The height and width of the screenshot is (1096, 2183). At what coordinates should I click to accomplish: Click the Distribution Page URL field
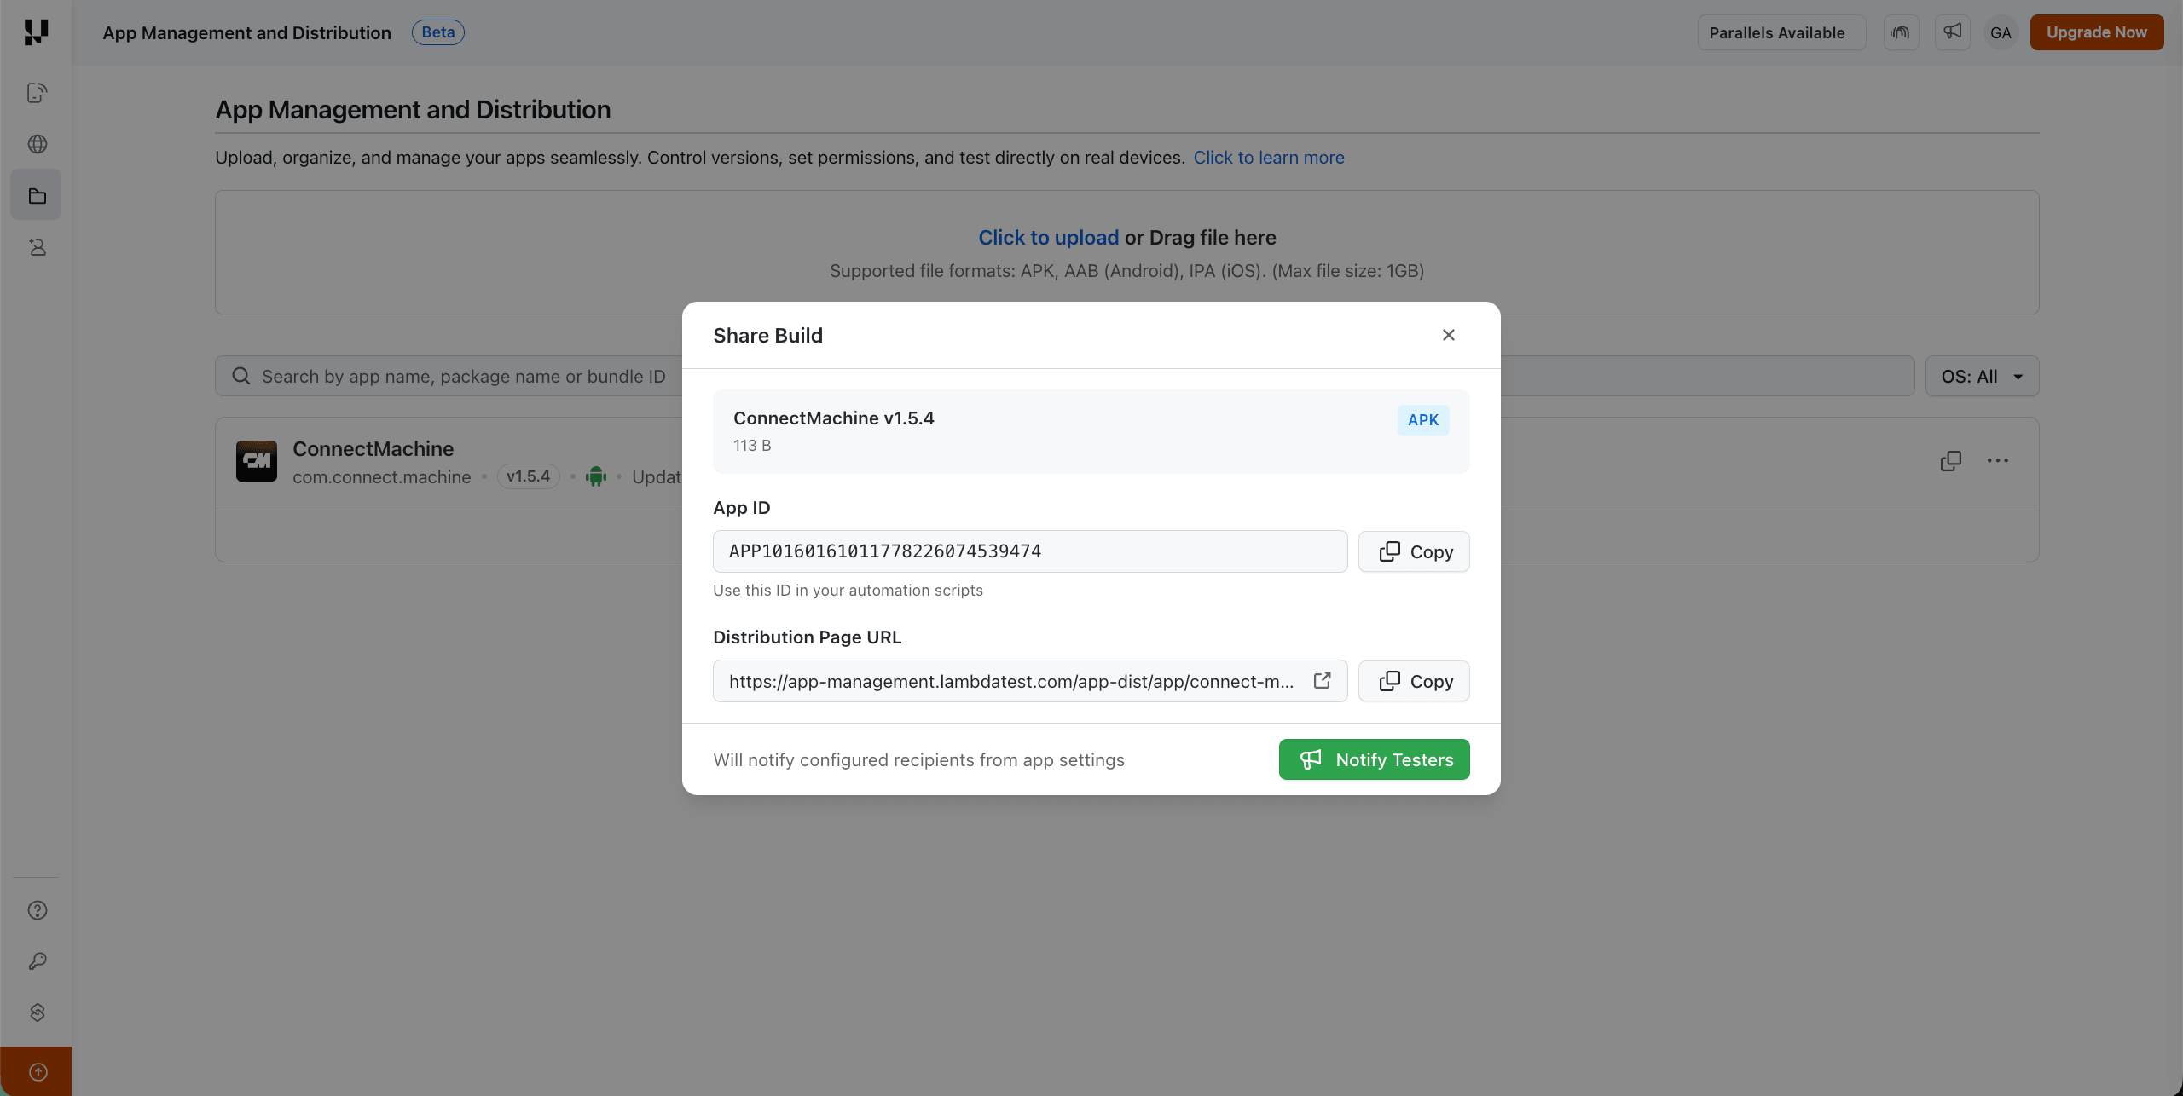coord(1030,681)
